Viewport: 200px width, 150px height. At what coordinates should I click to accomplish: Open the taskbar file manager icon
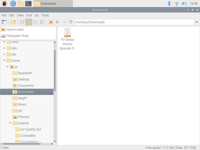(x=21, y=4)
